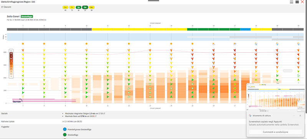Dismiss the Strumento di cattura notification

(x=300, y=116)
